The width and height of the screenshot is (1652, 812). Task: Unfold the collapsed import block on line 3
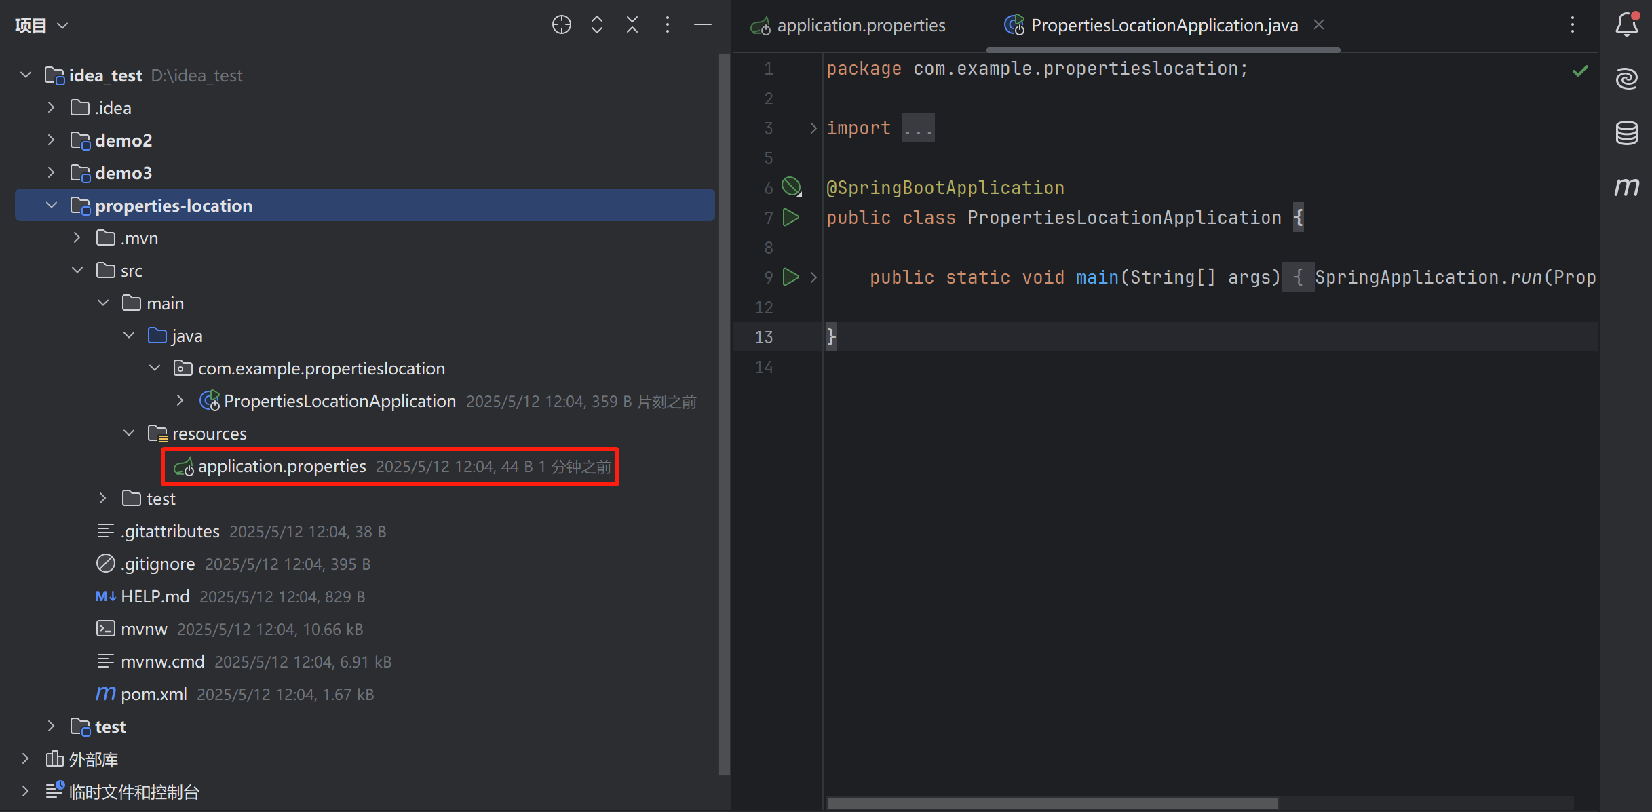tap(813, 128)
